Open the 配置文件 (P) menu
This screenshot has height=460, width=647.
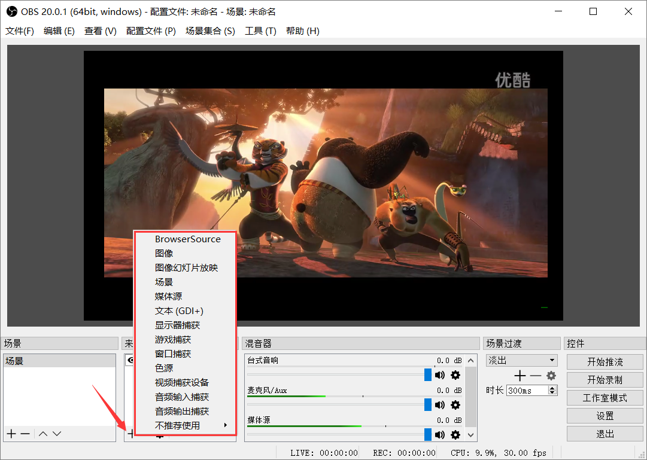pos(151,31)
